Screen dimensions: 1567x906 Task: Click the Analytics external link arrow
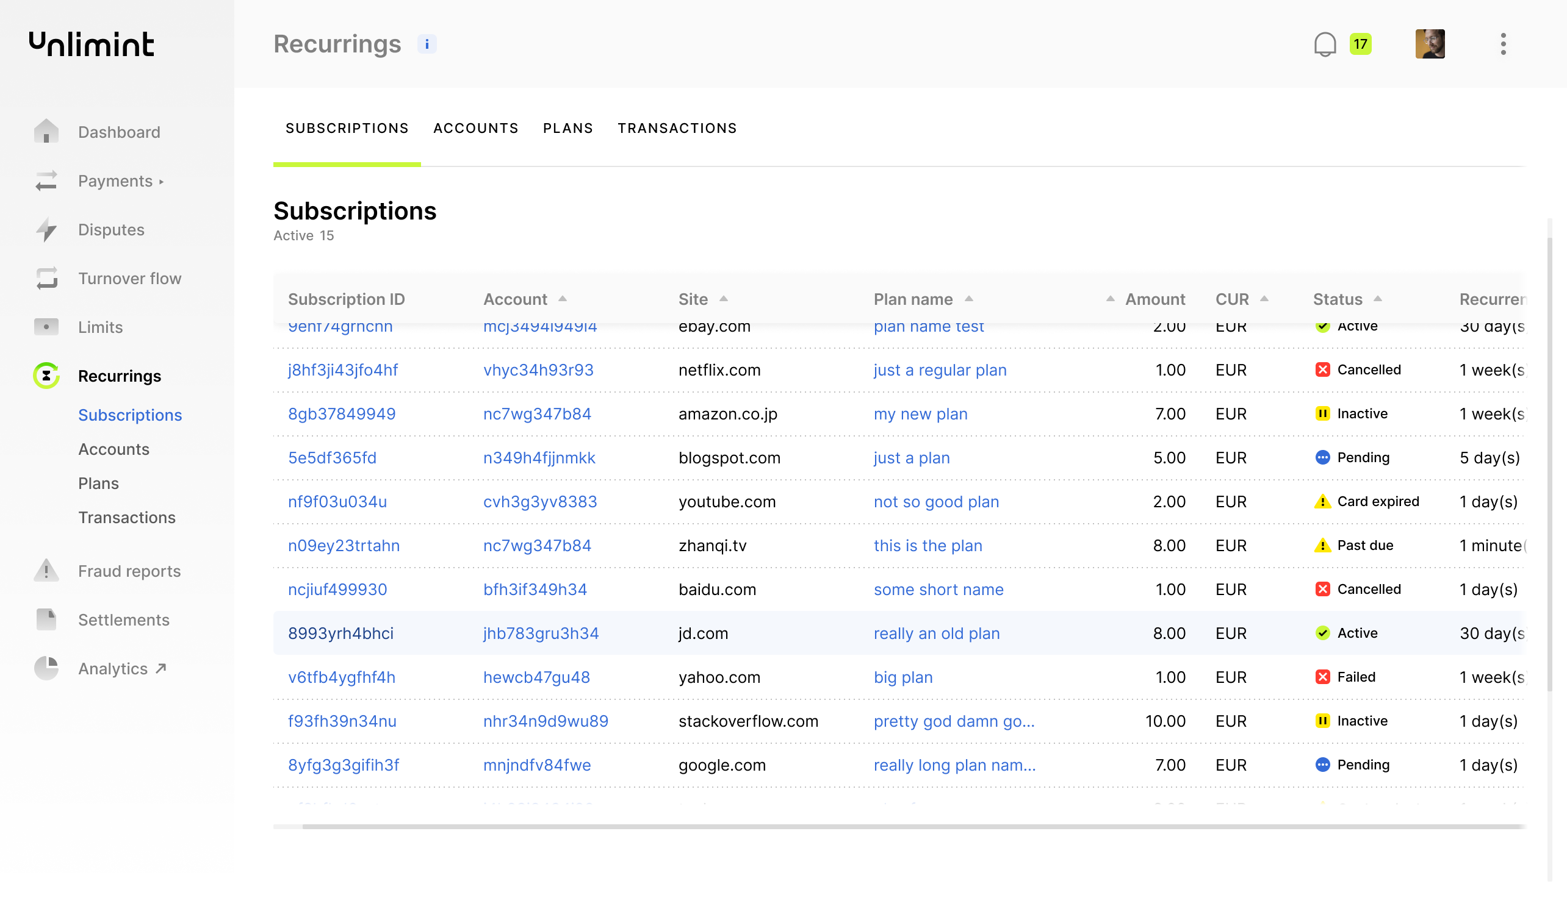[x=161, y=669]
